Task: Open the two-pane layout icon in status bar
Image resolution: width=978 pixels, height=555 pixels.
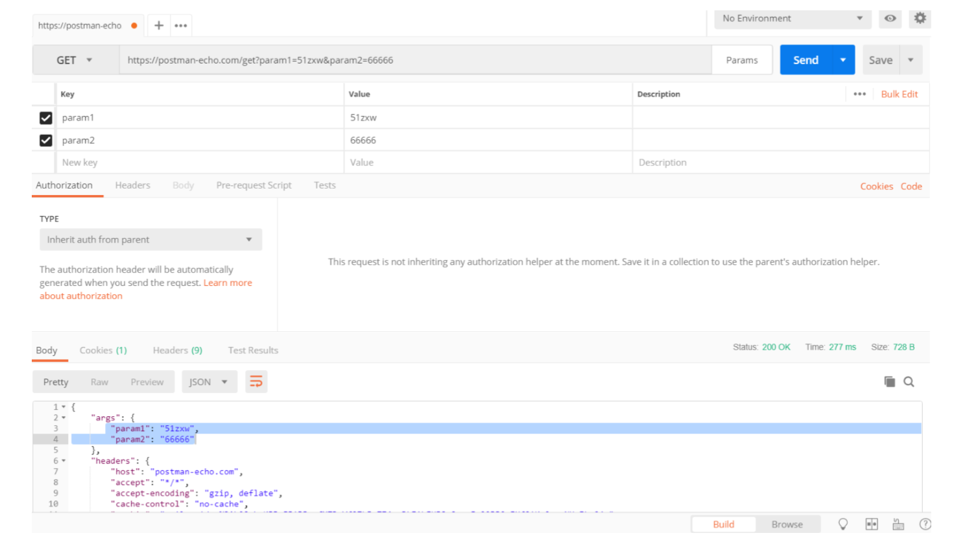Action: point(872,525)
